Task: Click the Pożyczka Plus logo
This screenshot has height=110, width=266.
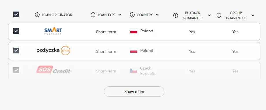Action: coord(53,50)
